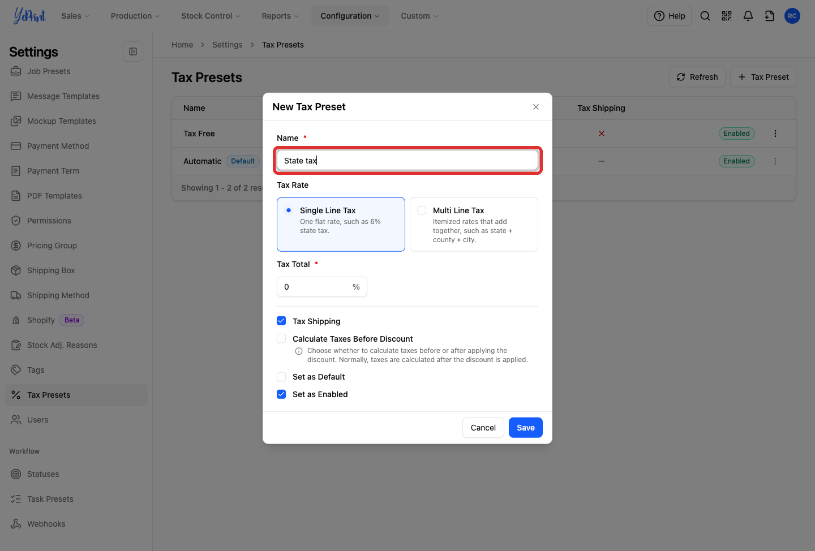Open the QR code scanner icon
Image resolution: width=815 pixels, height=551 pixels.
pos(727,16)
